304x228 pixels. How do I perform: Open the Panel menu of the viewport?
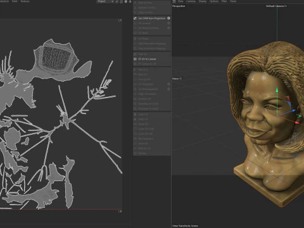[233, 1]
